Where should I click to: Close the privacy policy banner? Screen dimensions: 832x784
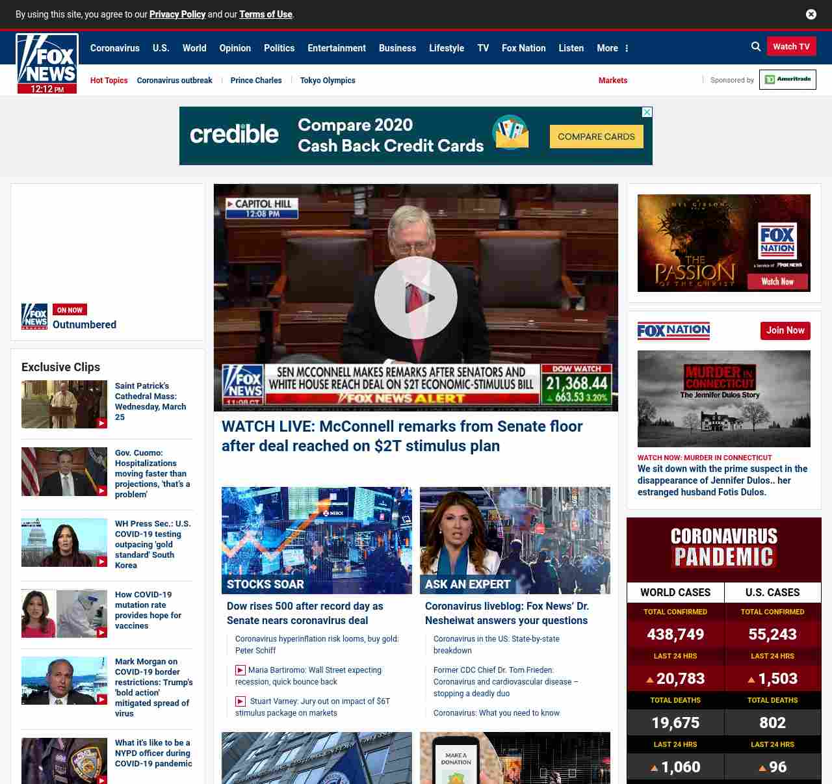point(811,14)
